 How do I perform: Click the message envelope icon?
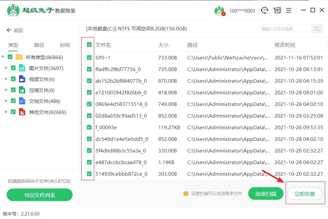point(277,10)
